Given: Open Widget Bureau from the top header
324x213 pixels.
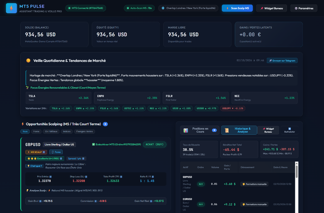Looking at the screenshot, I should pyautogui.click(x=271, y=8).
